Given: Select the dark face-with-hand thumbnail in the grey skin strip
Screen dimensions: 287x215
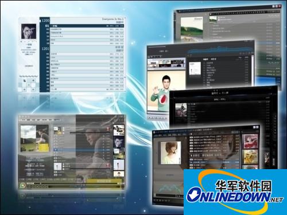Looking at the screenshot, I should click(119, 142).
